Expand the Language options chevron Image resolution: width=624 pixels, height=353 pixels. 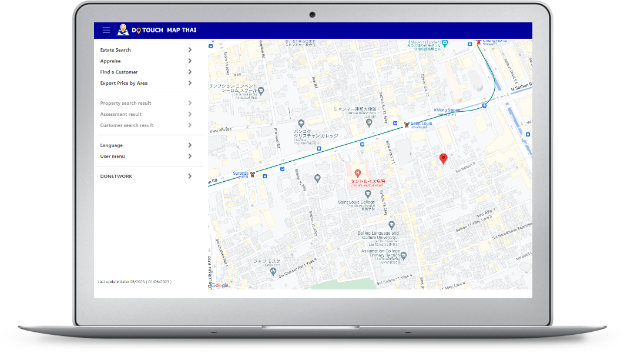pyautogui.click(x=189, y=145)
